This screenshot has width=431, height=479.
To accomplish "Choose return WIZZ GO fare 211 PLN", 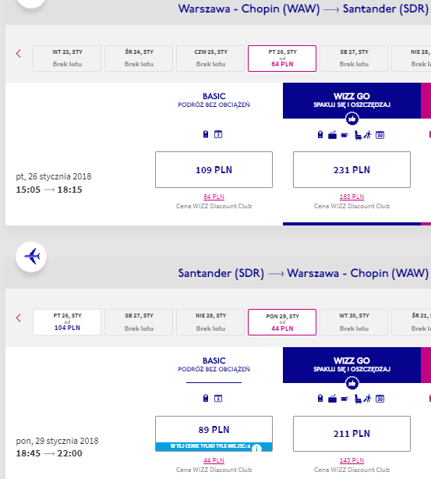I will click(x=352, y=434).
